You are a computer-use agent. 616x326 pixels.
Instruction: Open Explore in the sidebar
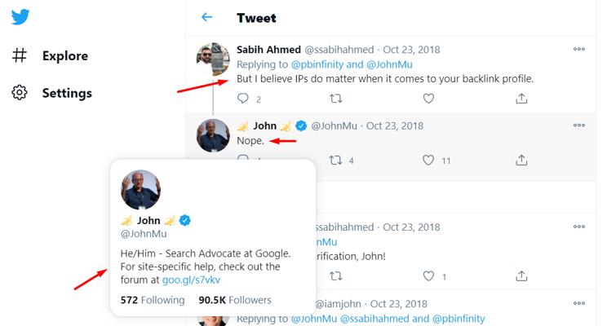[x=66, y=56]
